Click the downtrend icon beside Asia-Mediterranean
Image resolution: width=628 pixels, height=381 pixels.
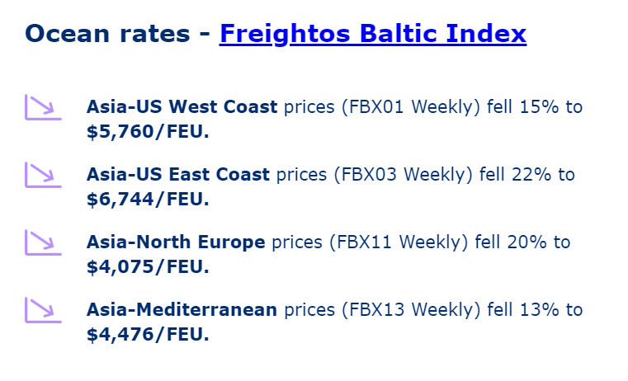pos(40,310)
